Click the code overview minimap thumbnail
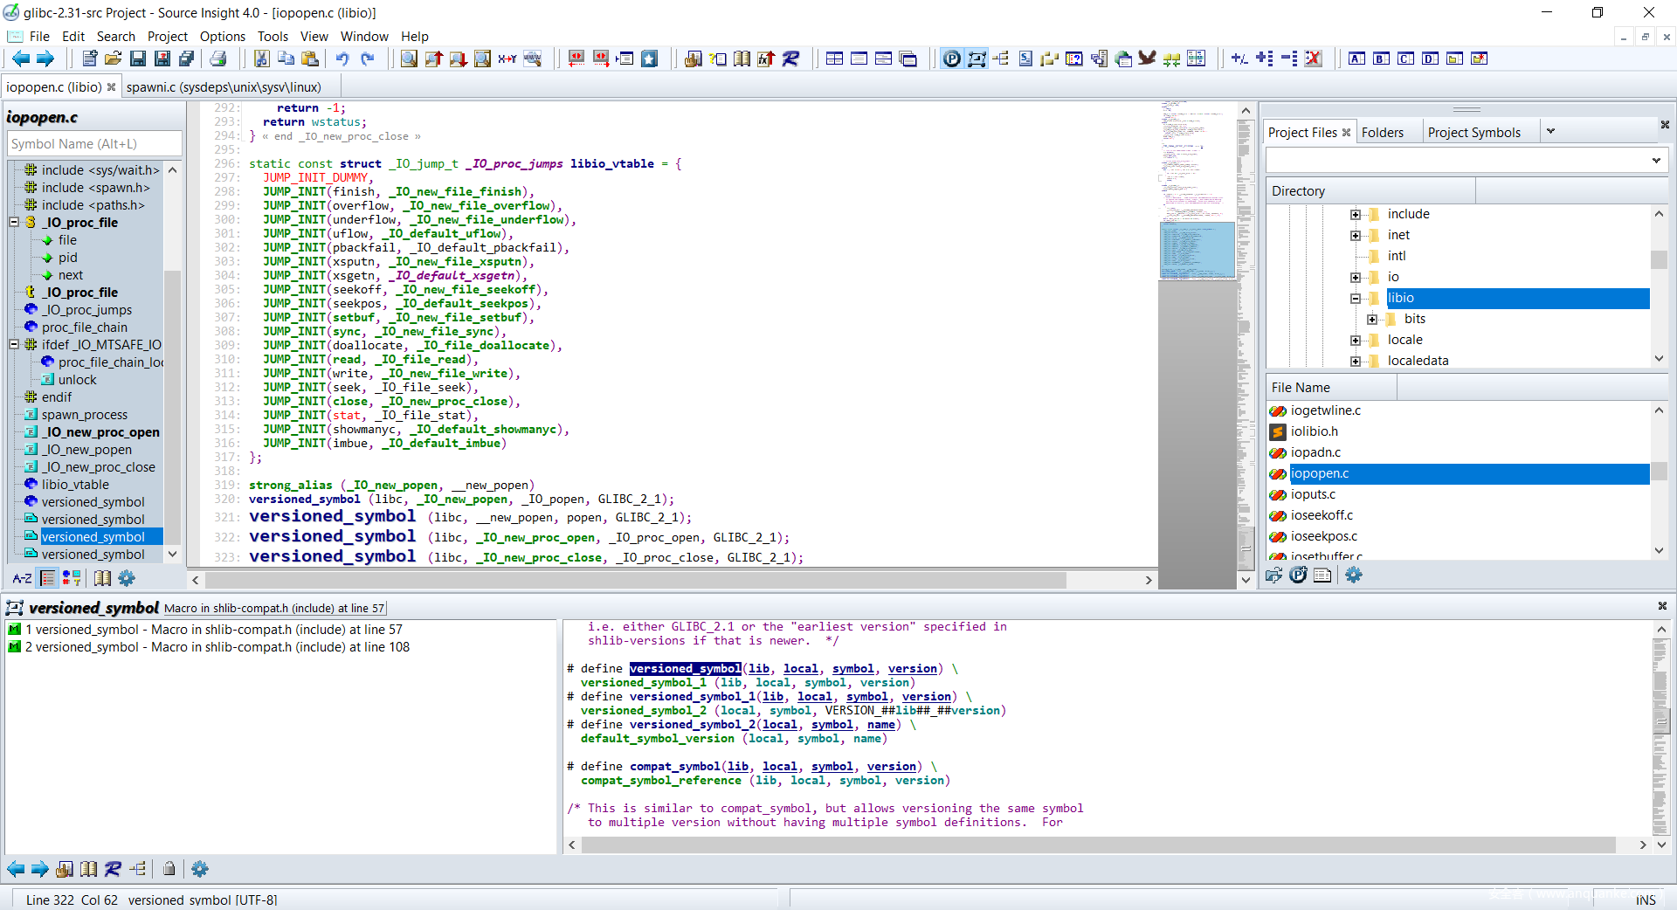 tap(1197, 250)
